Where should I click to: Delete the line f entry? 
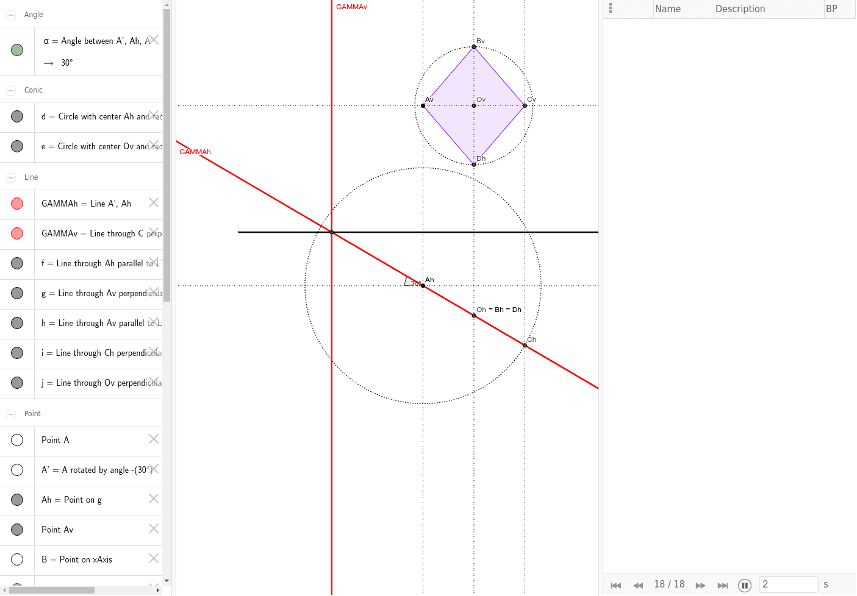coord(154,262)
